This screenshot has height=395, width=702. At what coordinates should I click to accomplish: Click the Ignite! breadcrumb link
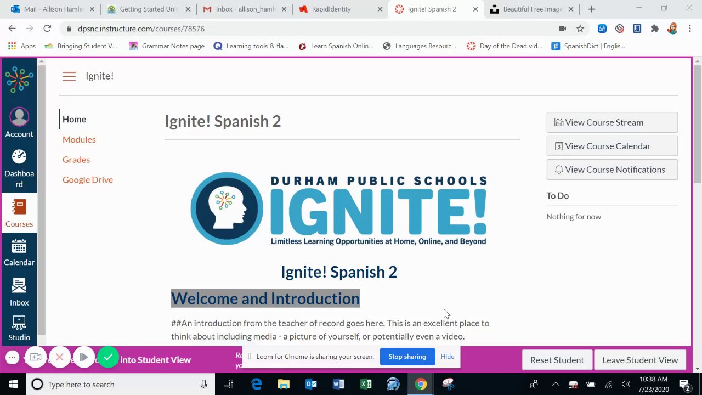(x=99, y=76)
